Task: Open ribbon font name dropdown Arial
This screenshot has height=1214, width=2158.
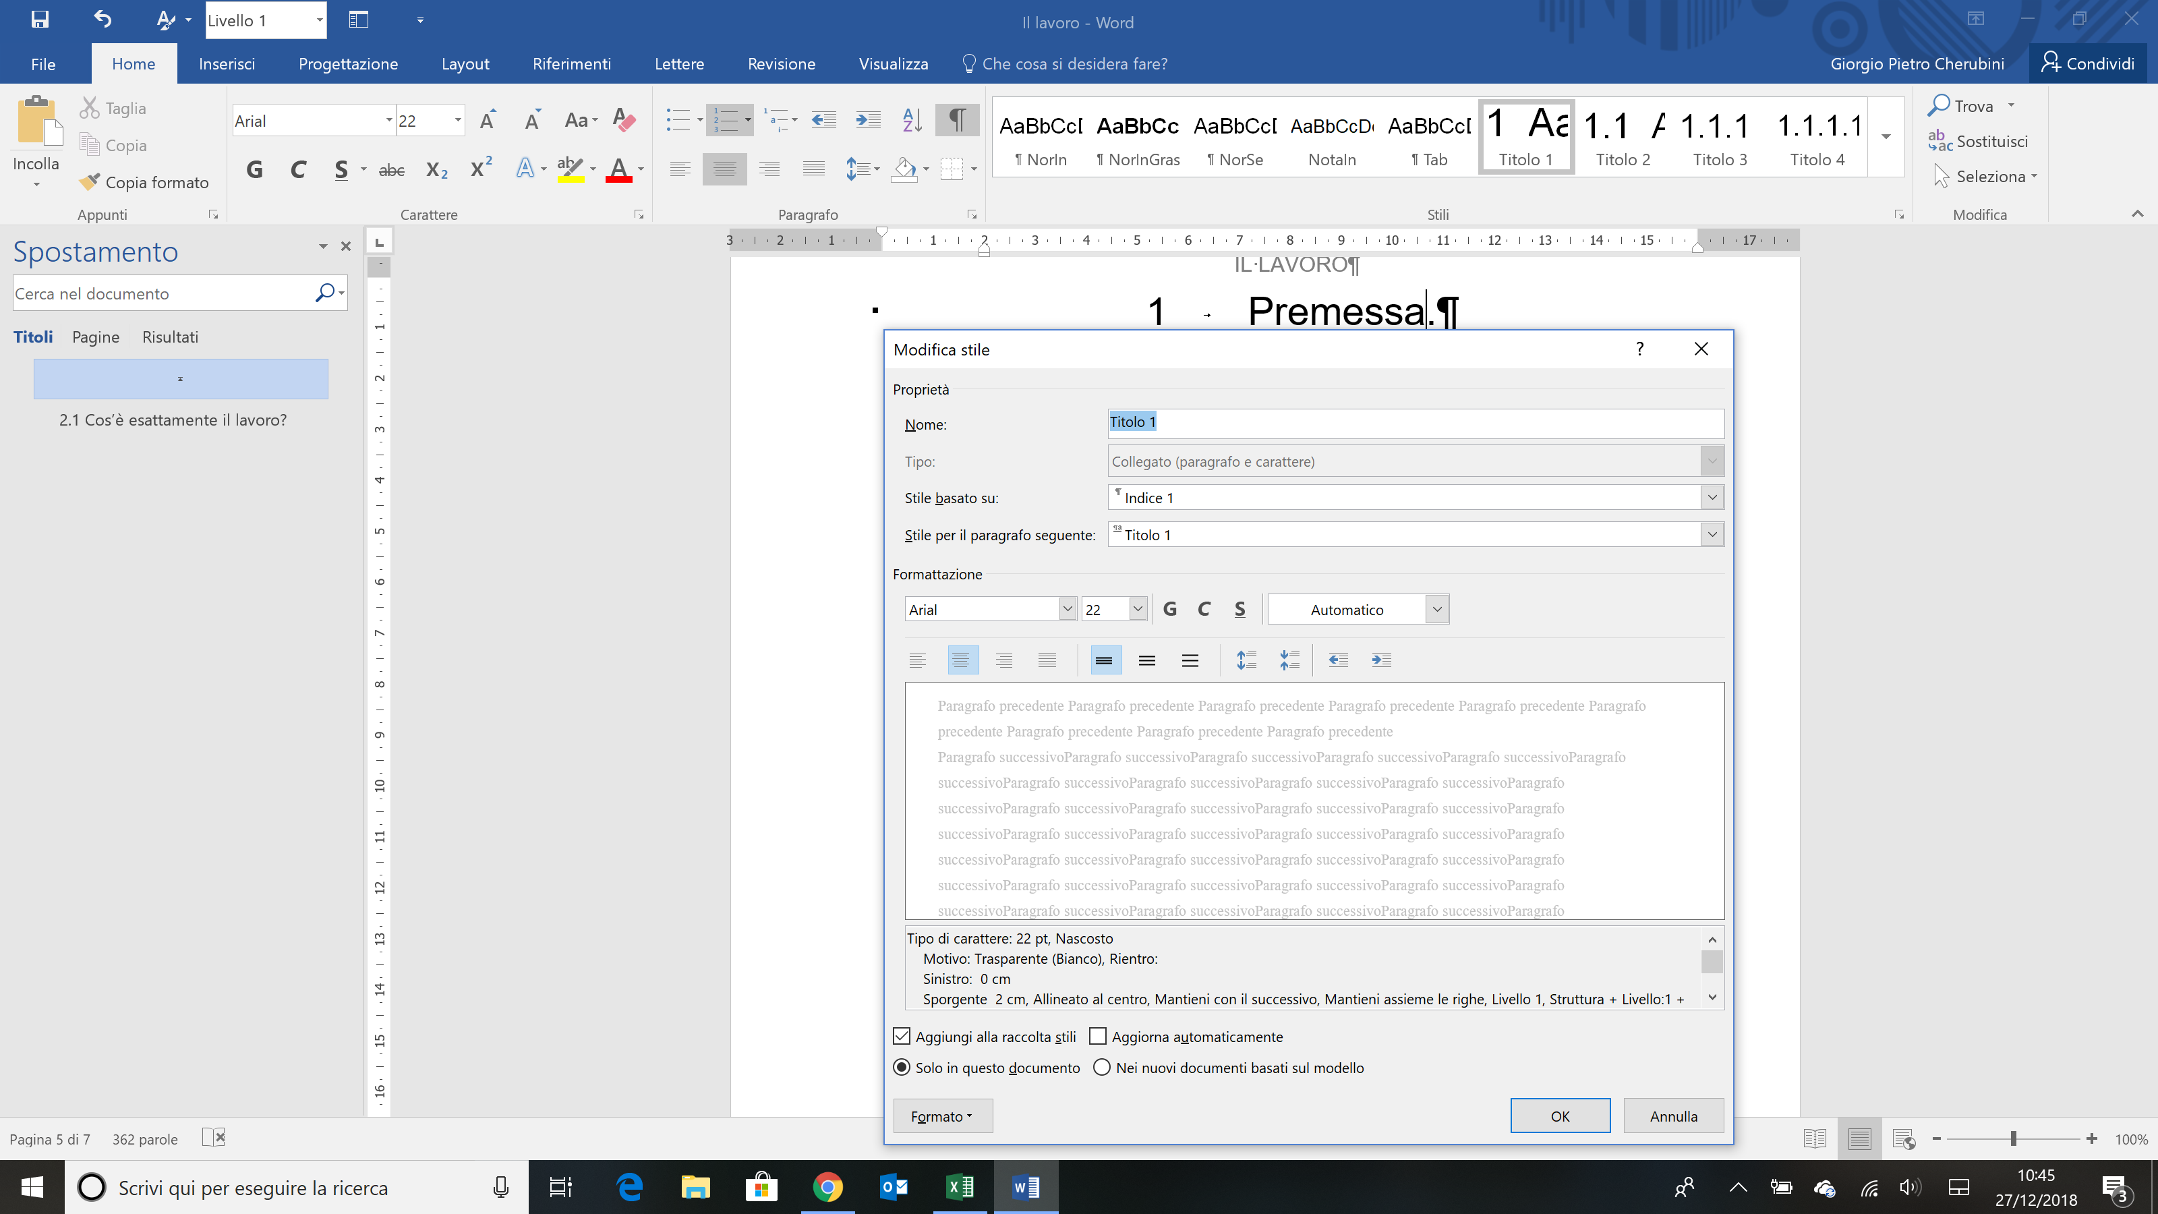Action: click(390, 121)
